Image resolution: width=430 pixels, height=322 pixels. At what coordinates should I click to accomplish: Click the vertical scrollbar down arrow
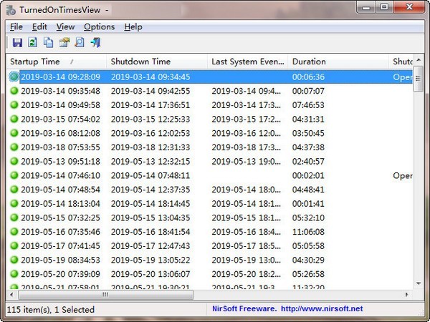418,283
